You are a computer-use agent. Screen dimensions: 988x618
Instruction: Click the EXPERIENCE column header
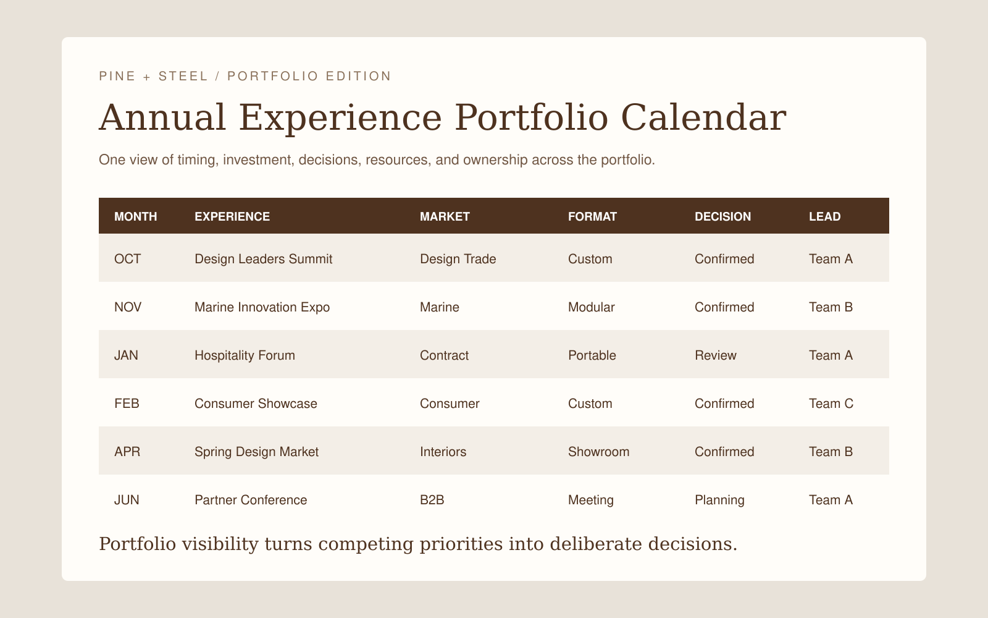coord(232,216)
